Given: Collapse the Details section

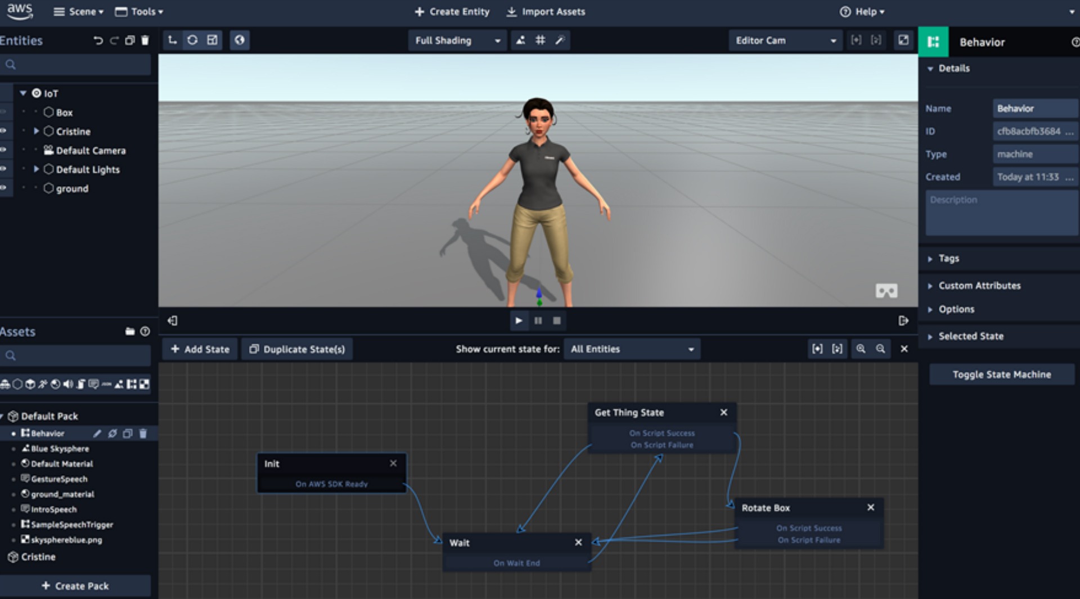Looking at the screenshot, I should 930,69.
